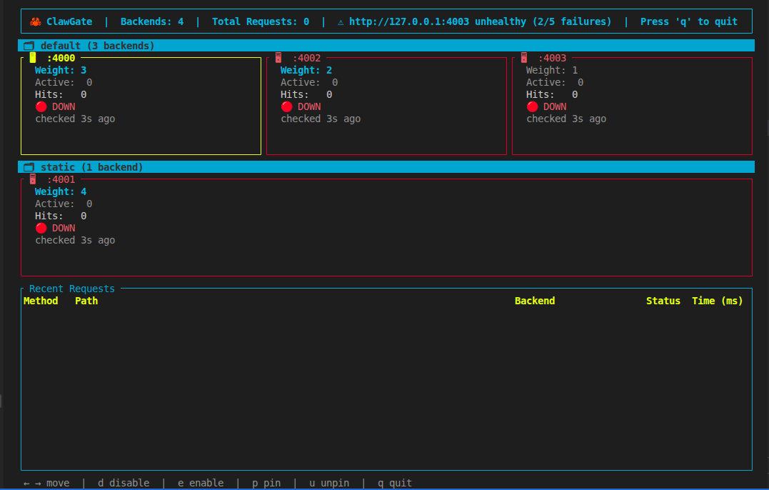Click the red DOWN circle on :4000
Viewport: 769px width, 490px height.
coord(41,106)
